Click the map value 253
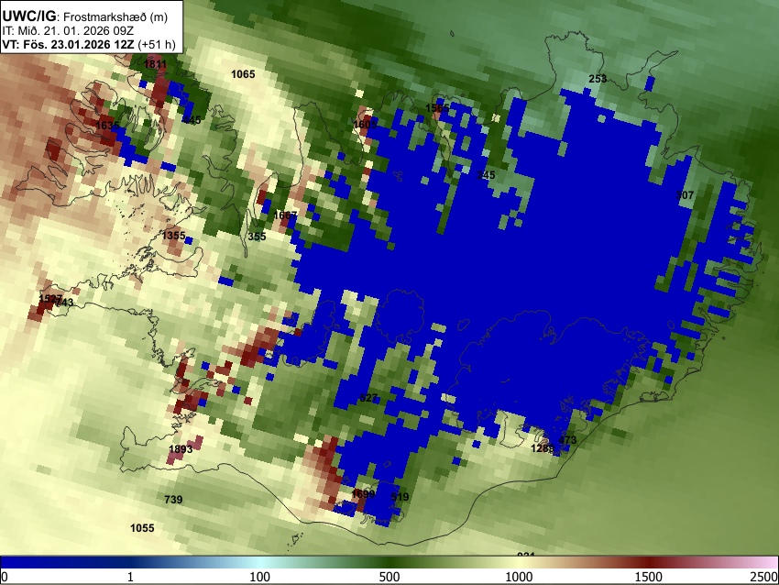779x585 pixels. tap(598, 79)
